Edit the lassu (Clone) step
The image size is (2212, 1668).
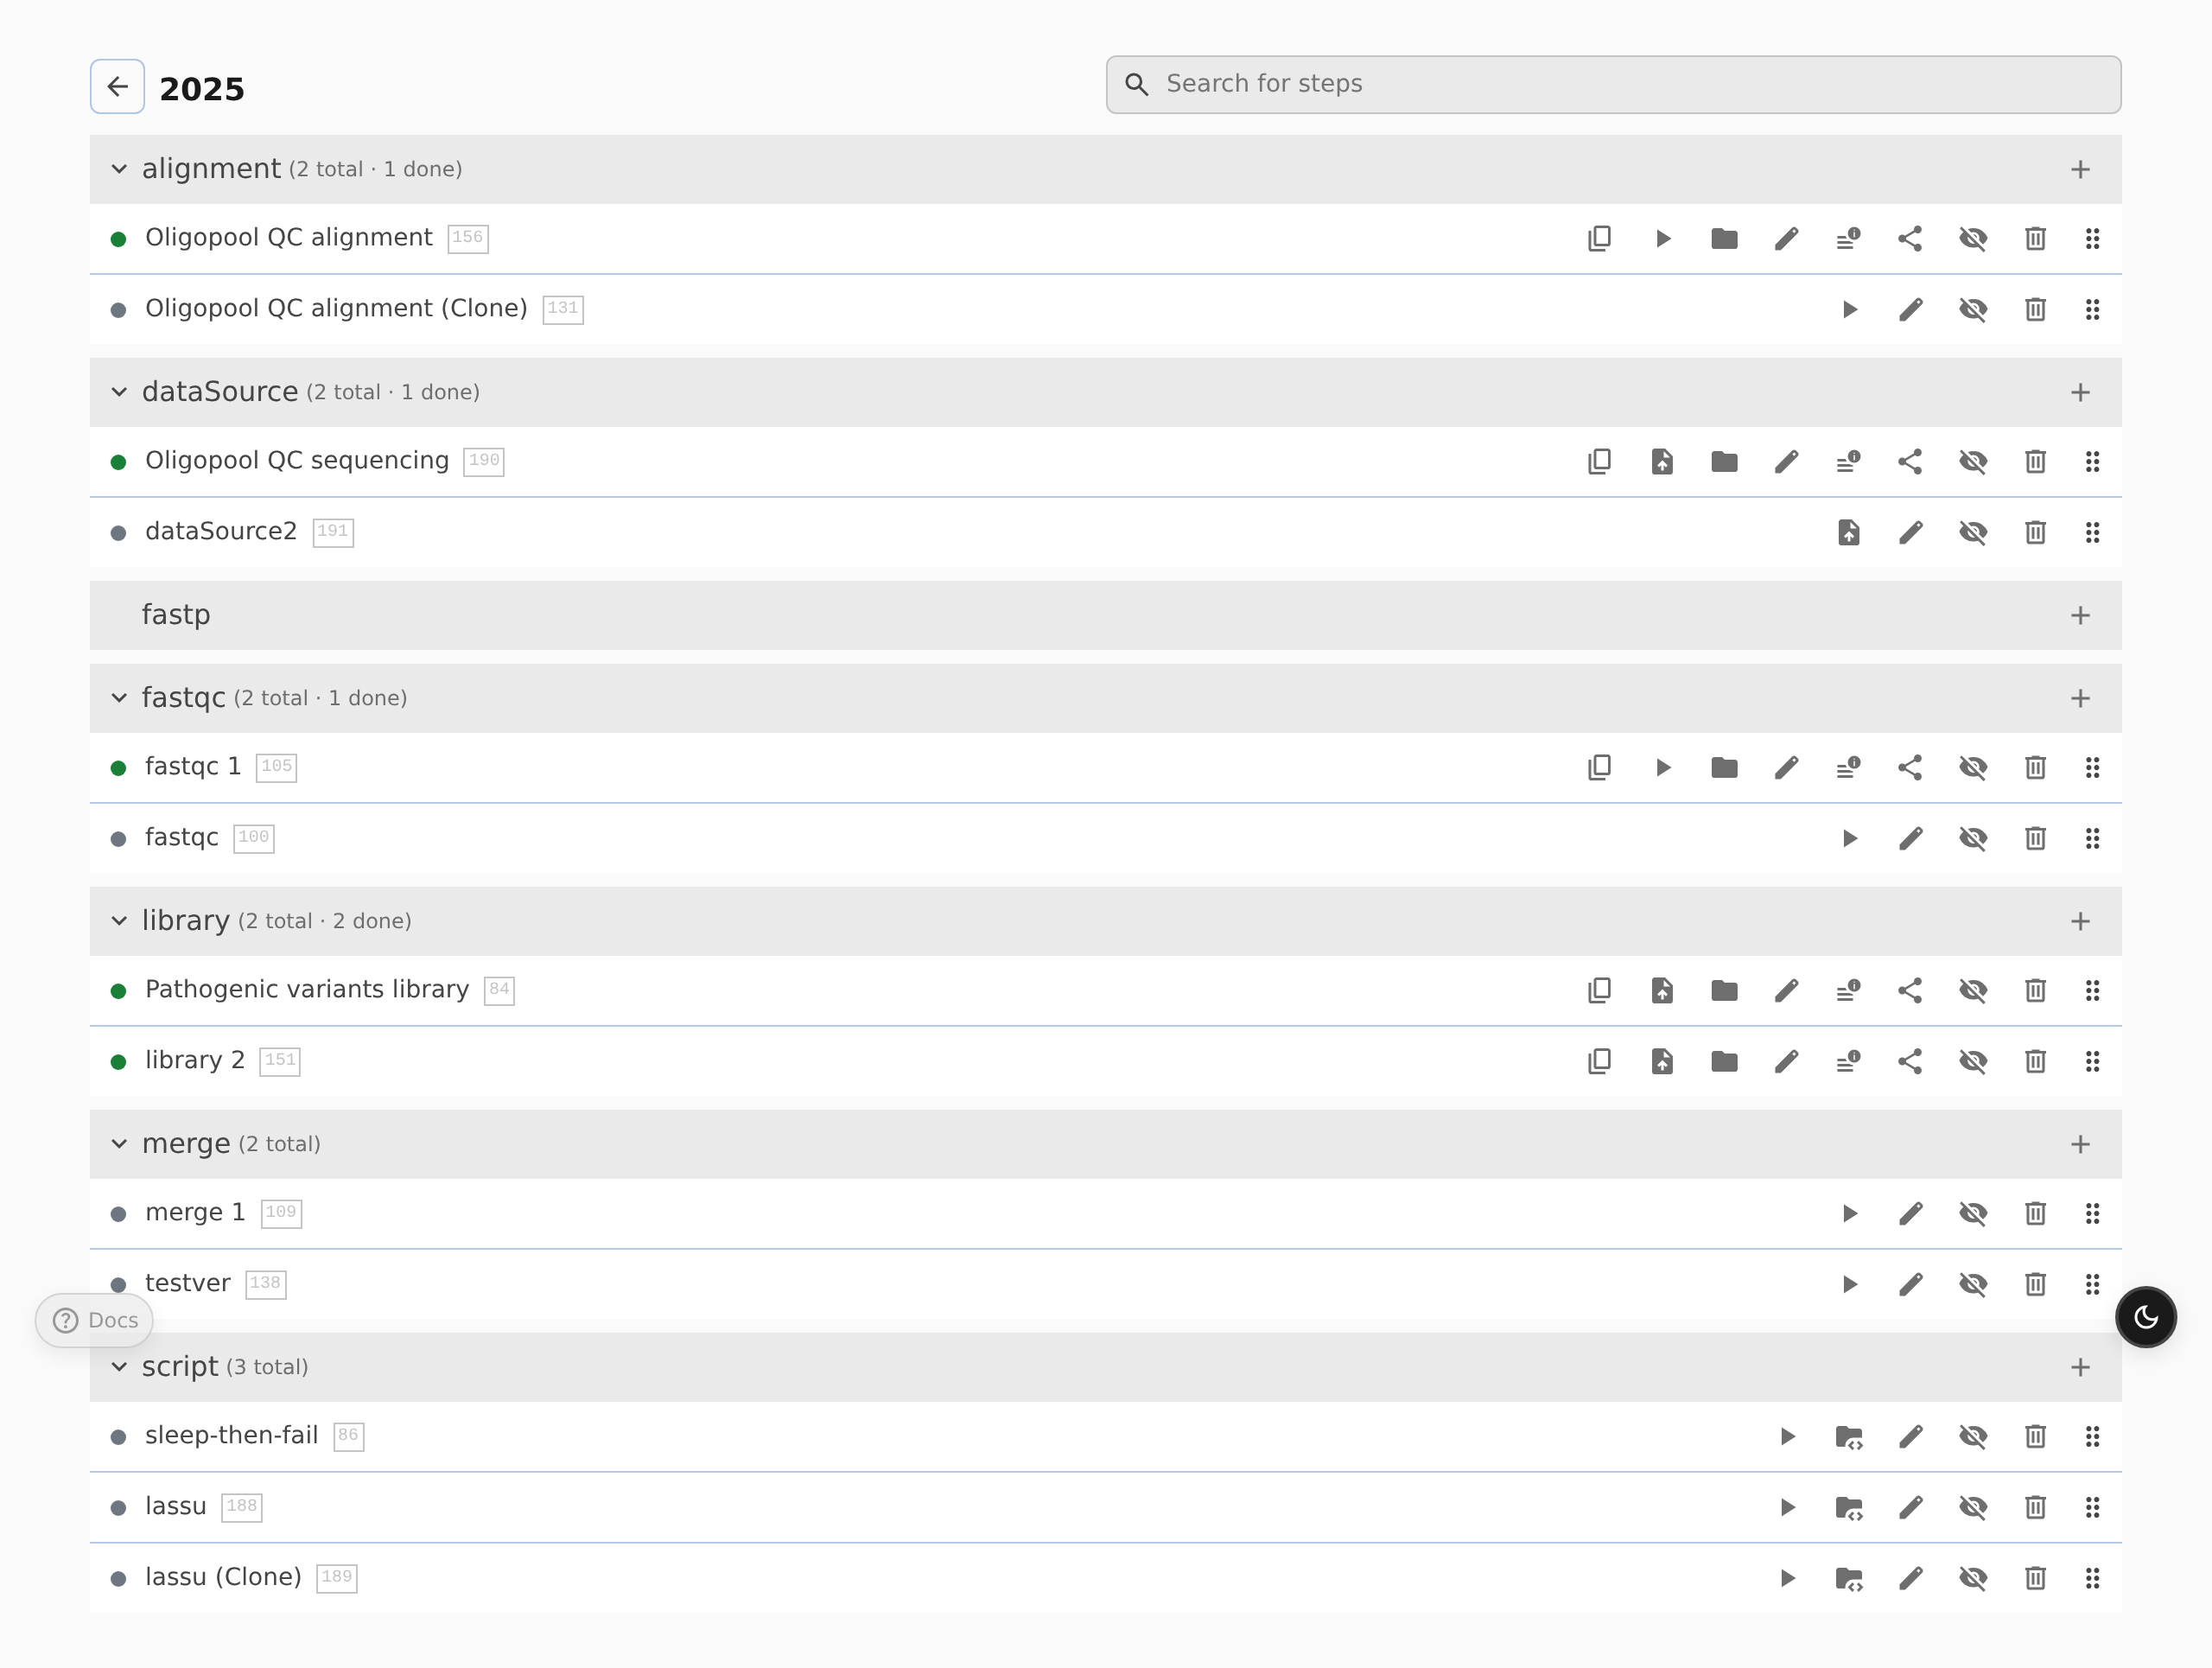[x=1910, y=1578]
